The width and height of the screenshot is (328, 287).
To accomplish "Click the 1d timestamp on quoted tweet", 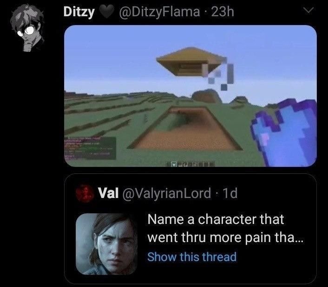I will point(230,193).
